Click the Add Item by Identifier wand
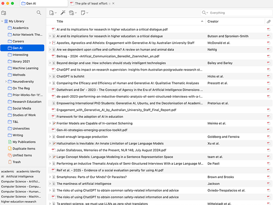273x205 pixels. [63, 13]
